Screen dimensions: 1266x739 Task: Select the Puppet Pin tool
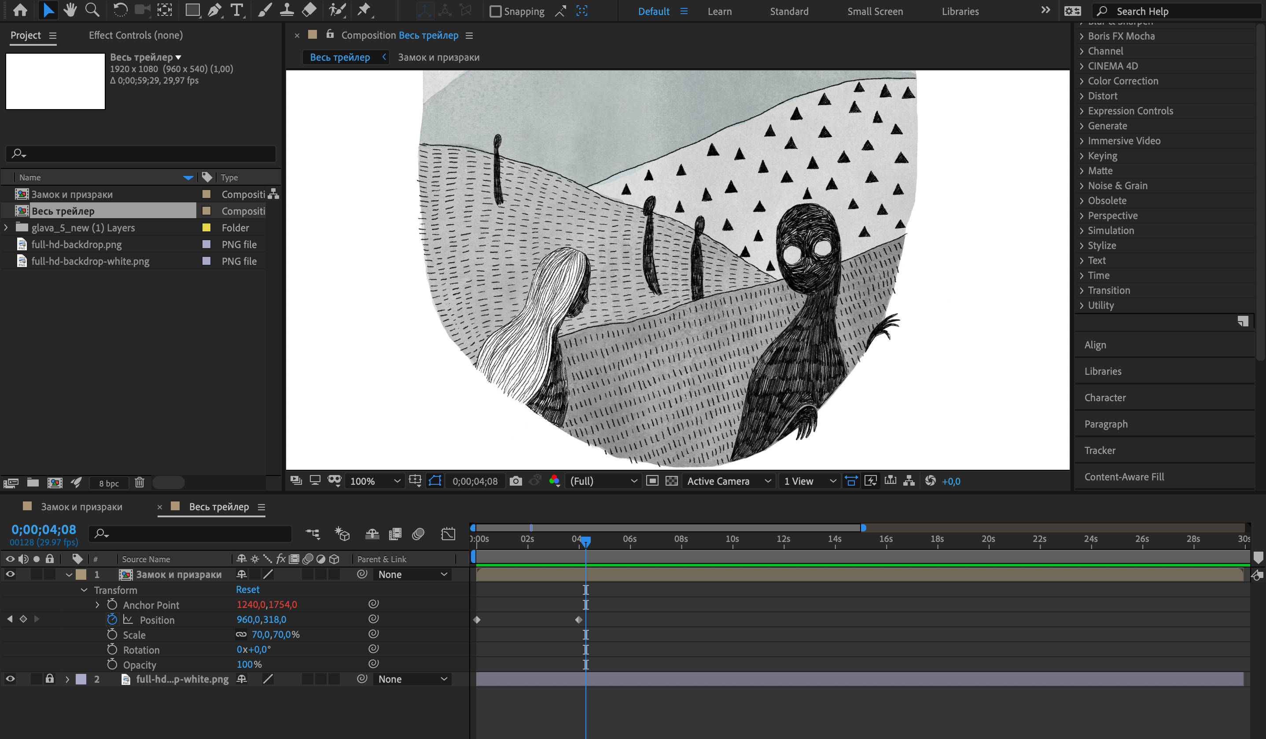pyautogui.click(x=364, y=11)
